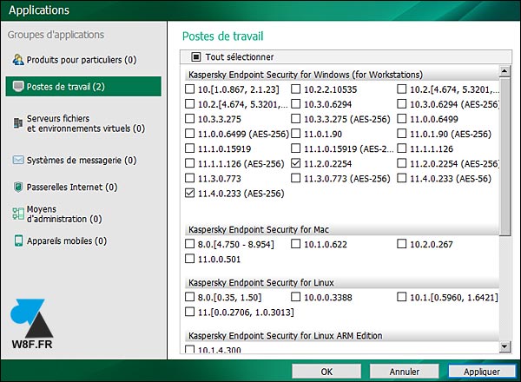Viewport: 521px width, 382px height.
Task: Uncheck version 11.2.0.2254 checkbox
Action: pos(296,163)
